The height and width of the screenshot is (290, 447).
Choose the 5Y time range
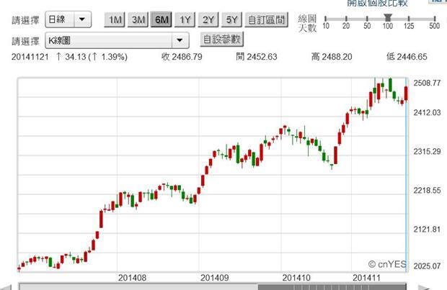coord(231,20)
